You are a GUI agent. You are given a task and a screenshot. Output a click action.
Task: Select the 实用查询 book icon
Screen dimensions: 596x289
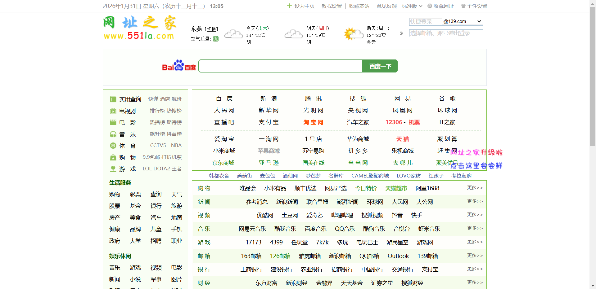[x=113, y=99]
